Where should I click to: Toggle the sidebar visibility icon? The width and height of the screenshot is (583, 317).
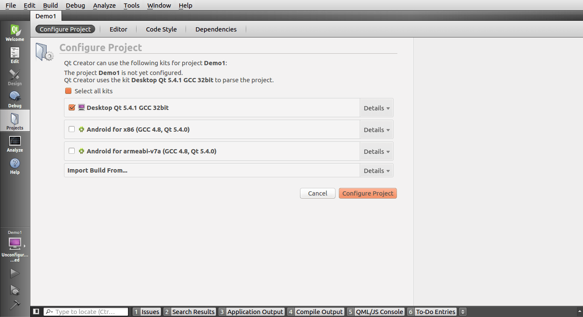(x=36, y=312)
